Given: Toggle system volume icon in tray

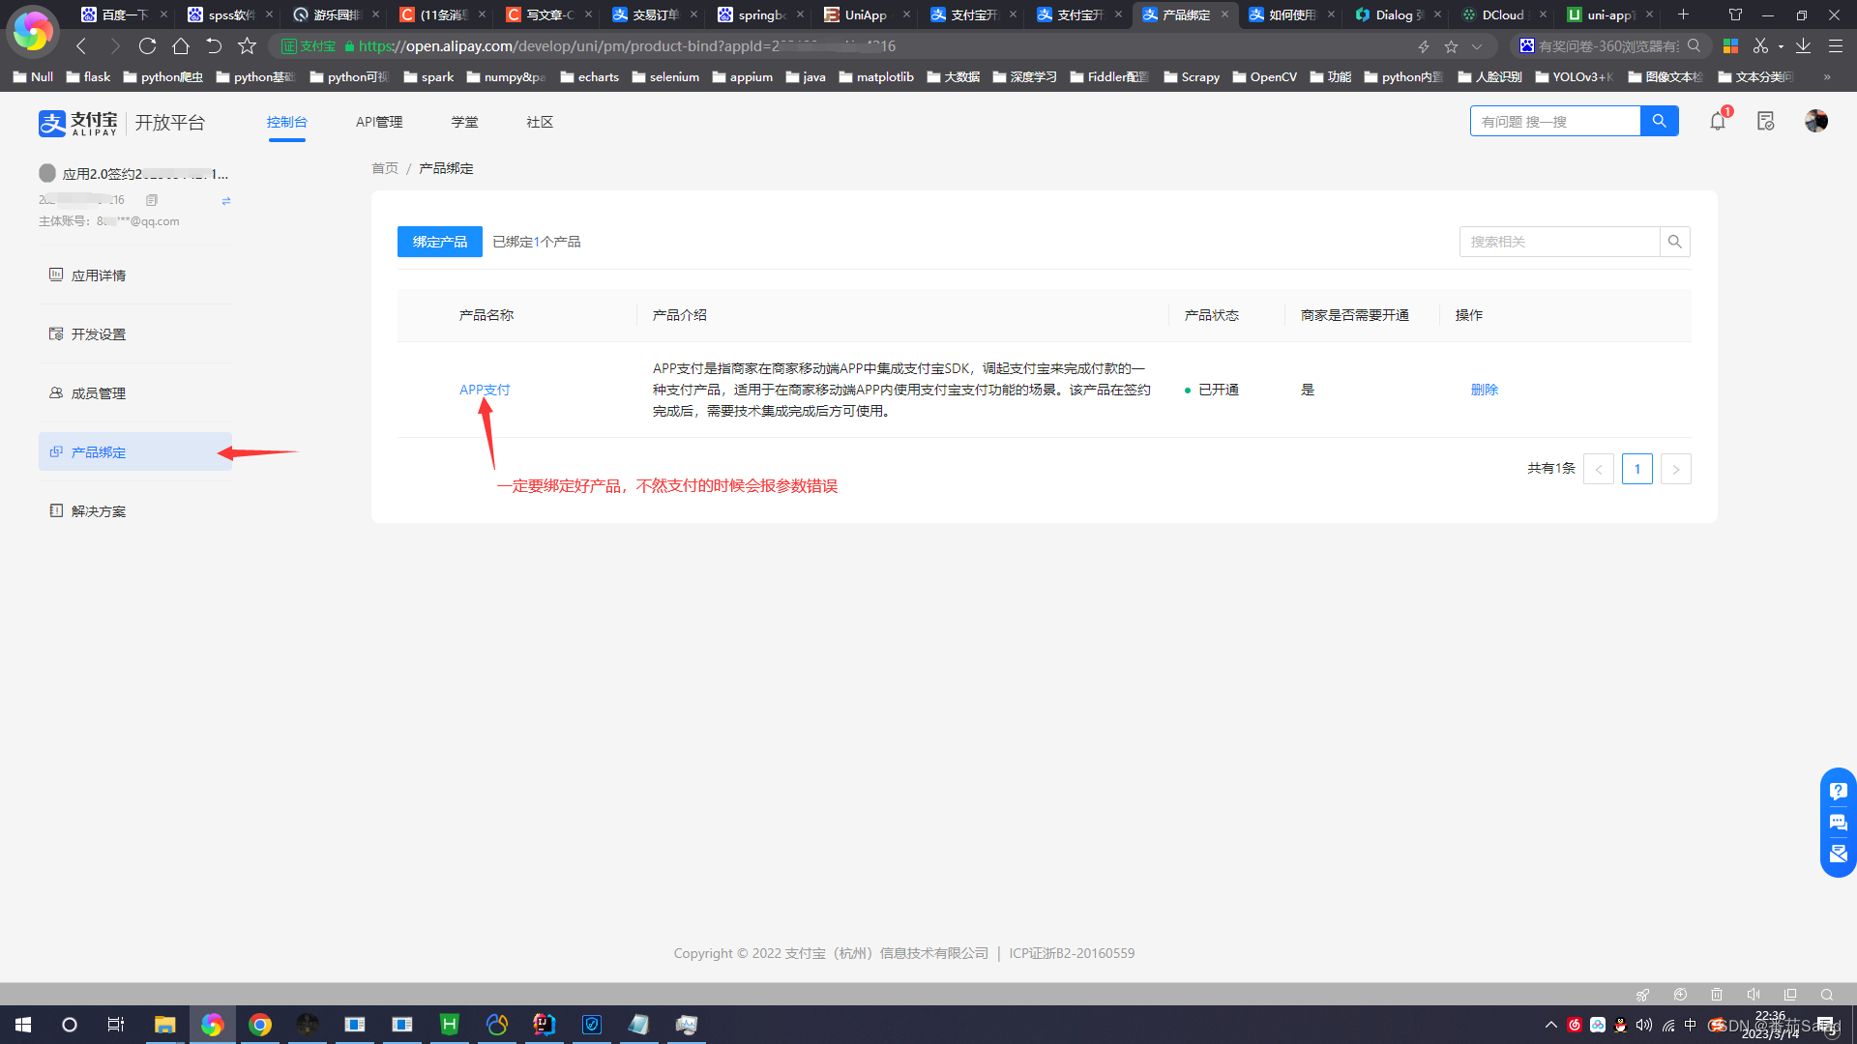Looking at the screenshot, I should [x=1644, y=1025].
